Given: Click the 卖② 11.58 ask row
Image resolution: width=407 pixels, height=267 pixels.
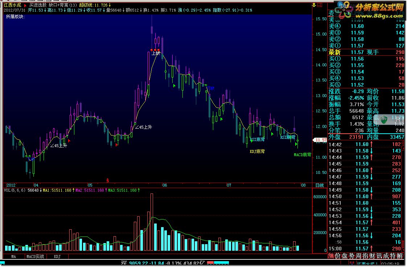Looking at the screenshot, I should (366, 39).
